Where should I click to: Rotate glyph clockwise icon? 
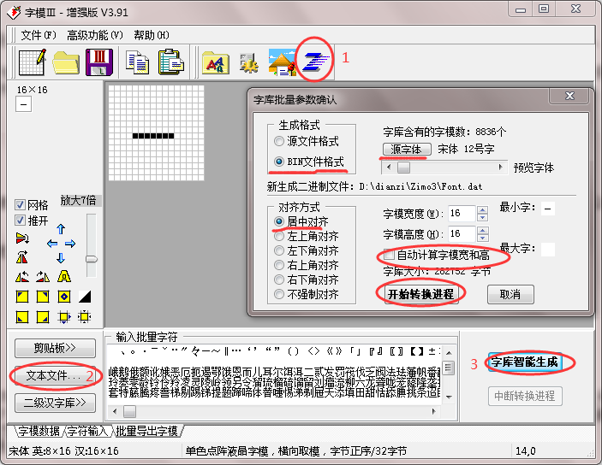[43, 276]
